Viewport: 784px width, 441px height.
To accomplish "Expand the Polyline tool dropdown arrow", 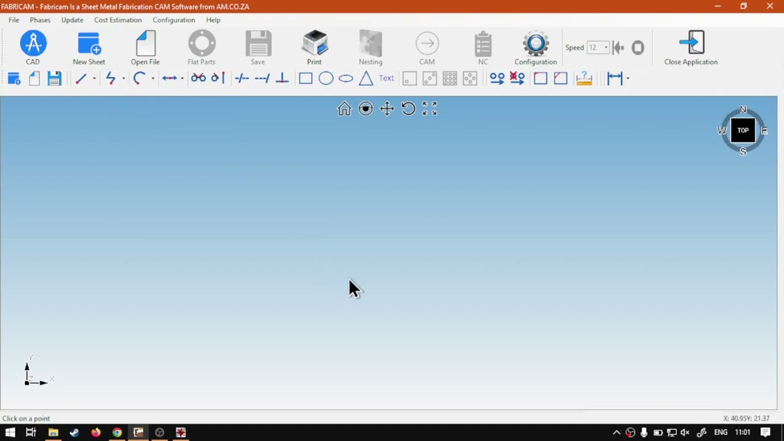I will (x=124, y=78).
